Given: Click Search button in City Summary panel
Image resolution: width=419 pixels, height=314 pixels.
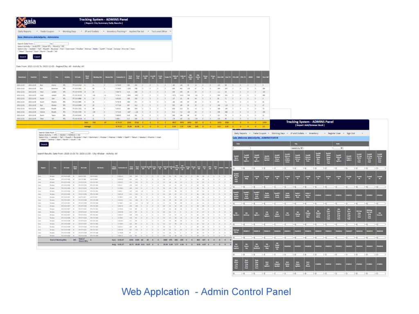Looking at the screenshot, I should click(x=23, y=57).
